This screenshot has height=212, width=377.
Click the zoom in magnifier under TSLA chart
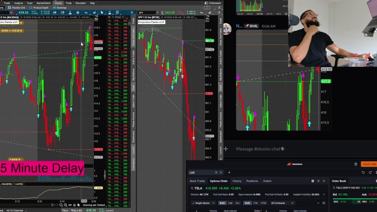[x=65, y=205]
